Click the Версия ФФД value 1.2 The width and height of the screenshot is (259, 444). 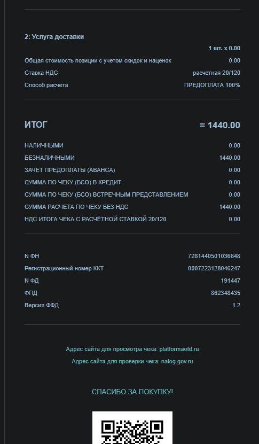[237, 305]
